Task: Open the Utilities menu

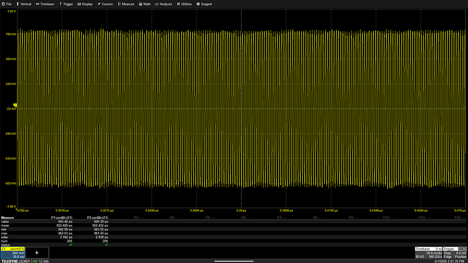Action: (184, 4)
